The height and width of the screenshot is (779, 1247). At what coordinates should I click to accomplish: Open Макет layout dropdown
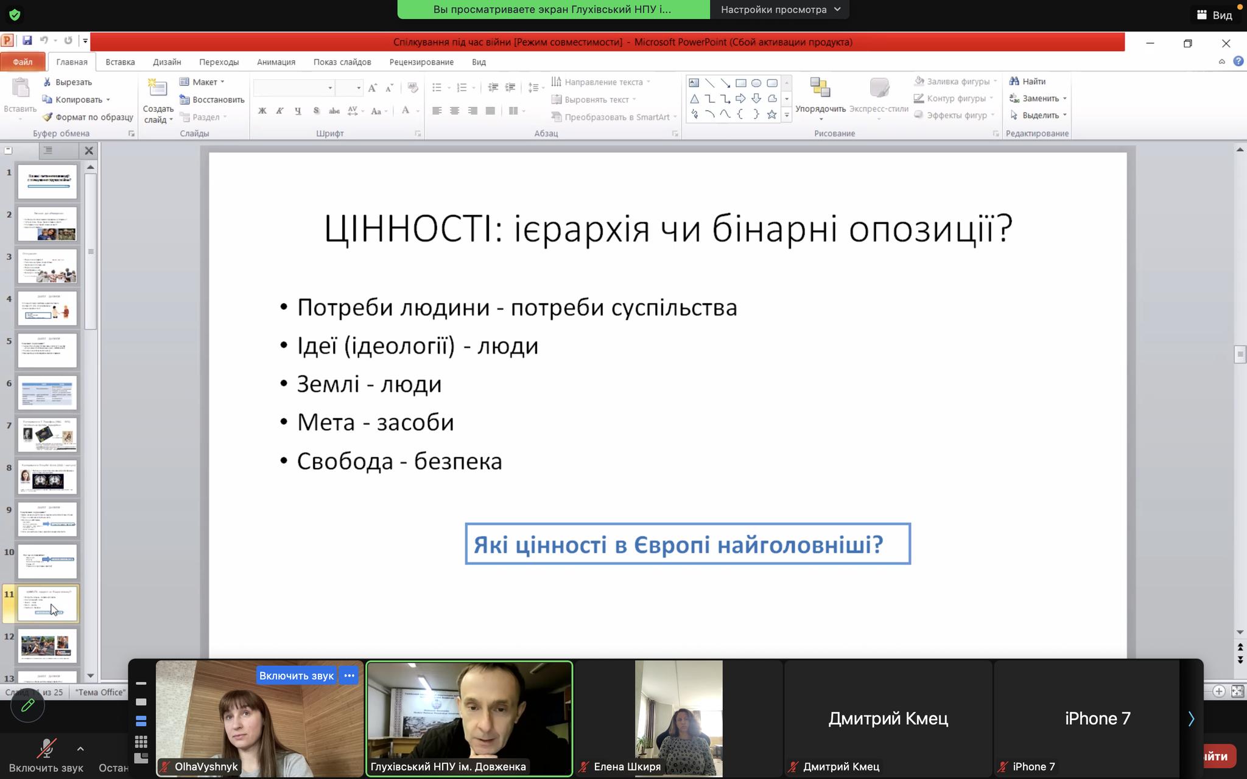[x=202, y=82]
